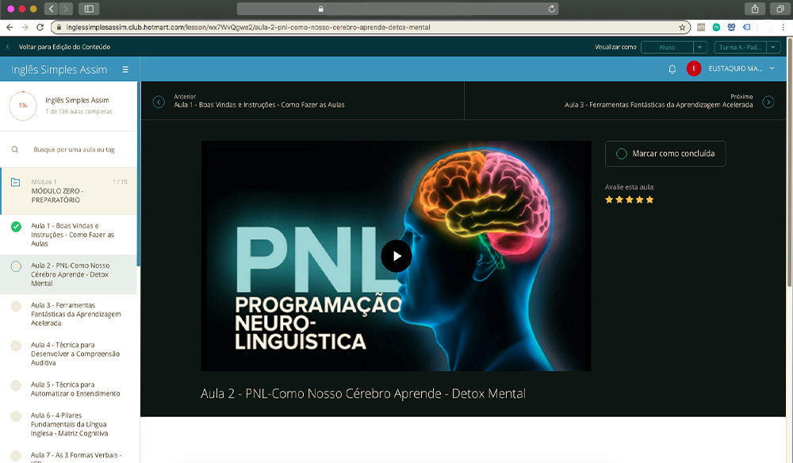Expand the Eustaquio user account menu
Image resolution: width=793 pixels, height=463 pixels.
(772, 69)
